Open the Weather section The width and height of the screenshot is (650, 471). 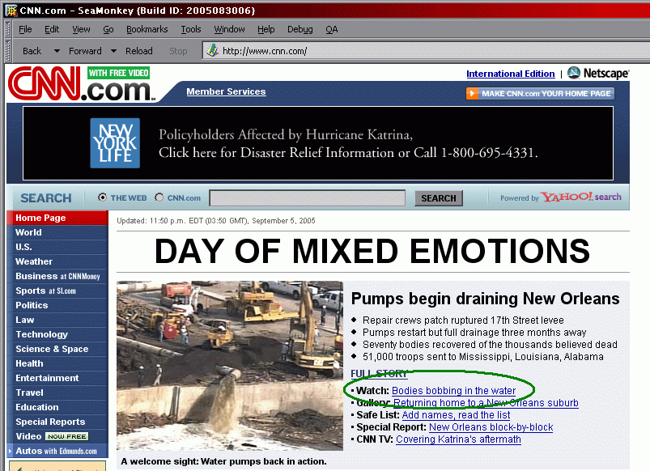tap(57, 261)
